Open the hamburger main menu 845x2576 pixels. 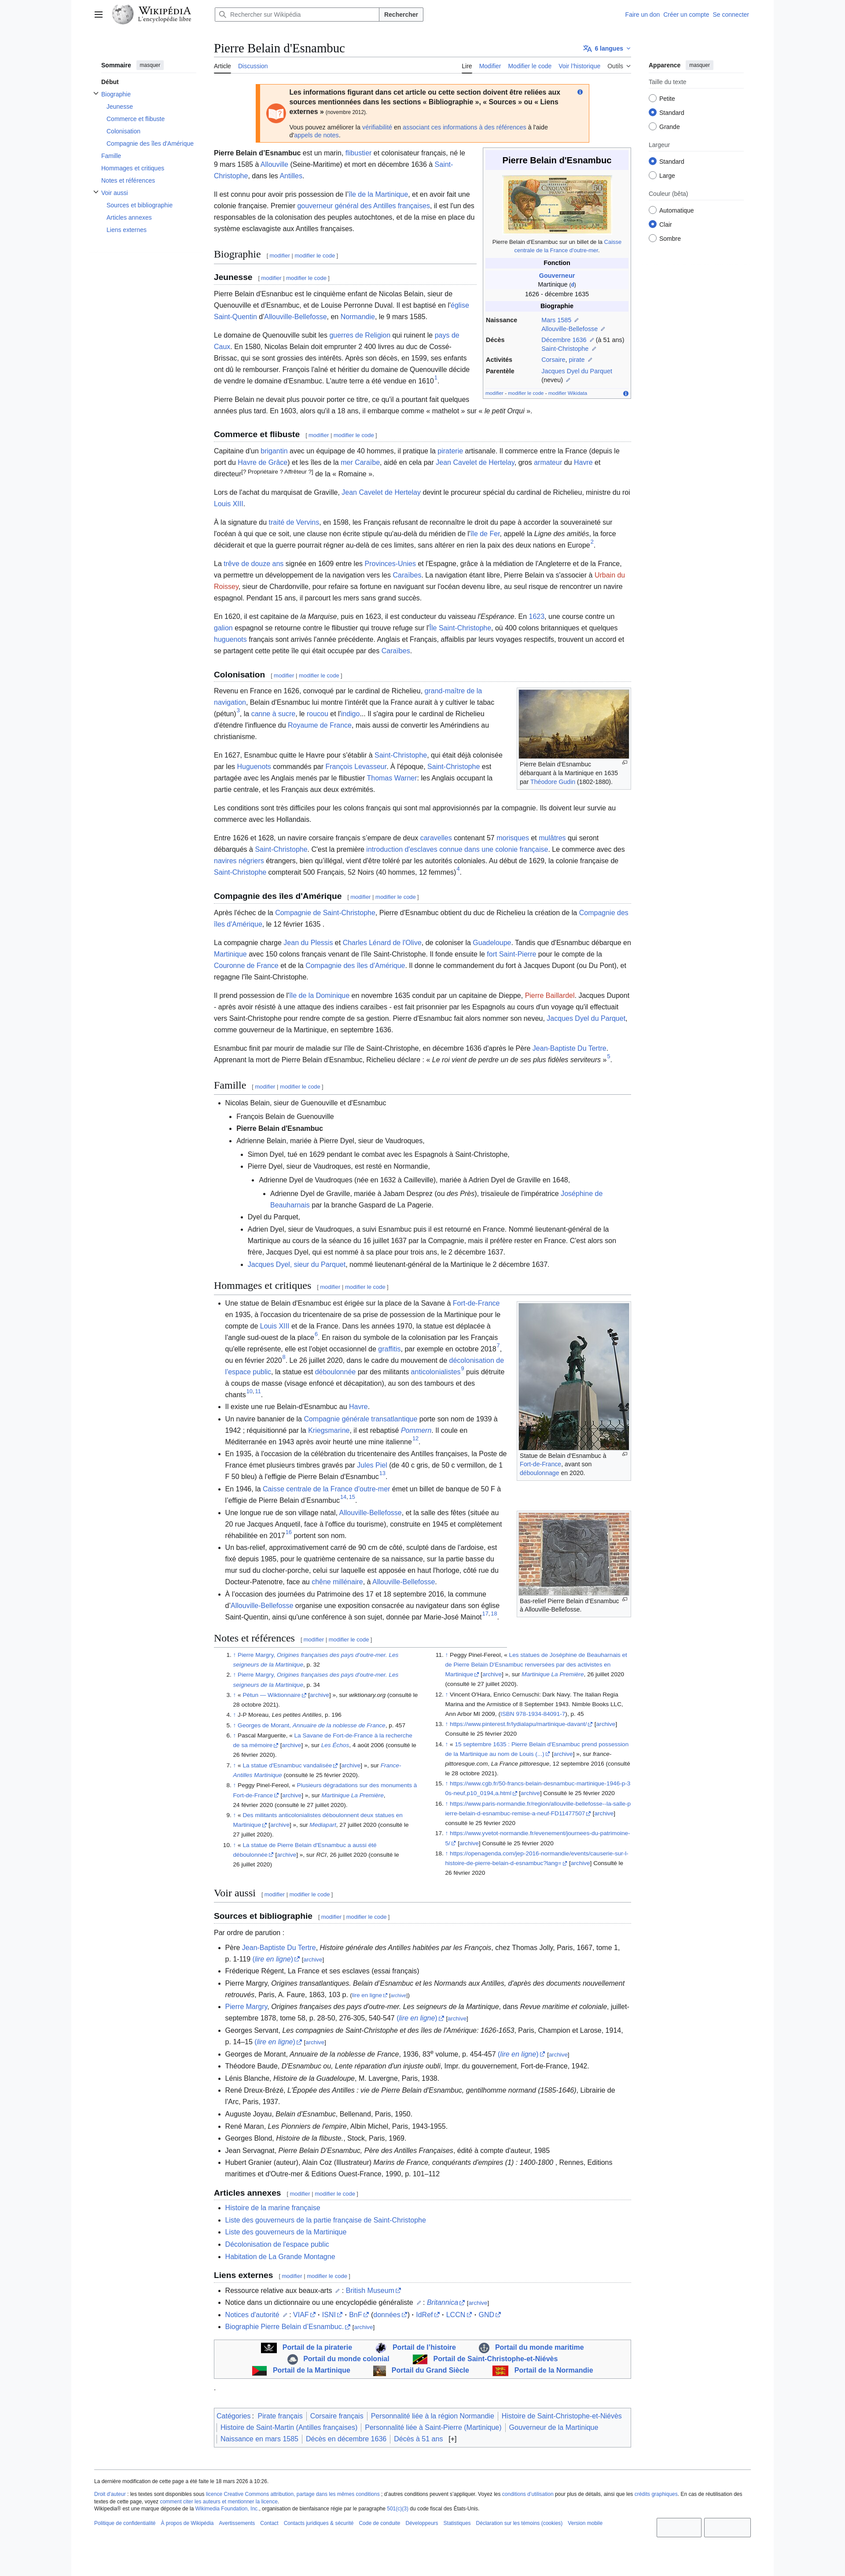click(98, 15)
